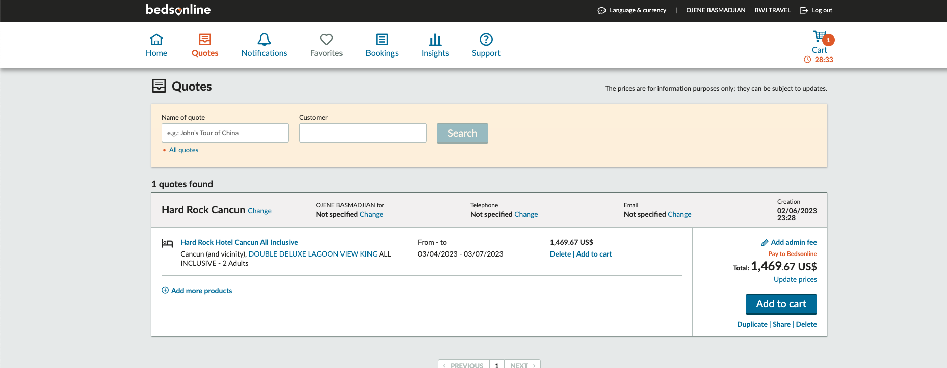Click the Language & currency chat icon
This screenshot has width=947, height=368.
(601, 10)
